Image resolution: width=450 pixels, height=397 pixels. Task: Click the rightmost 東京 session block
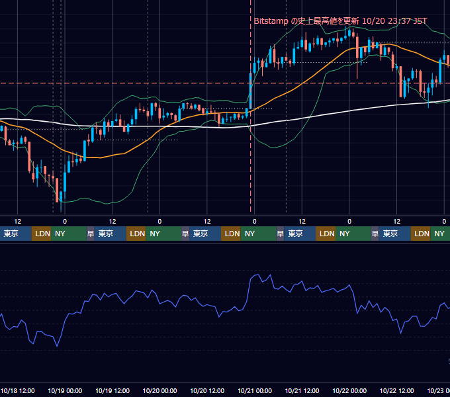click(x=394, y=234)
